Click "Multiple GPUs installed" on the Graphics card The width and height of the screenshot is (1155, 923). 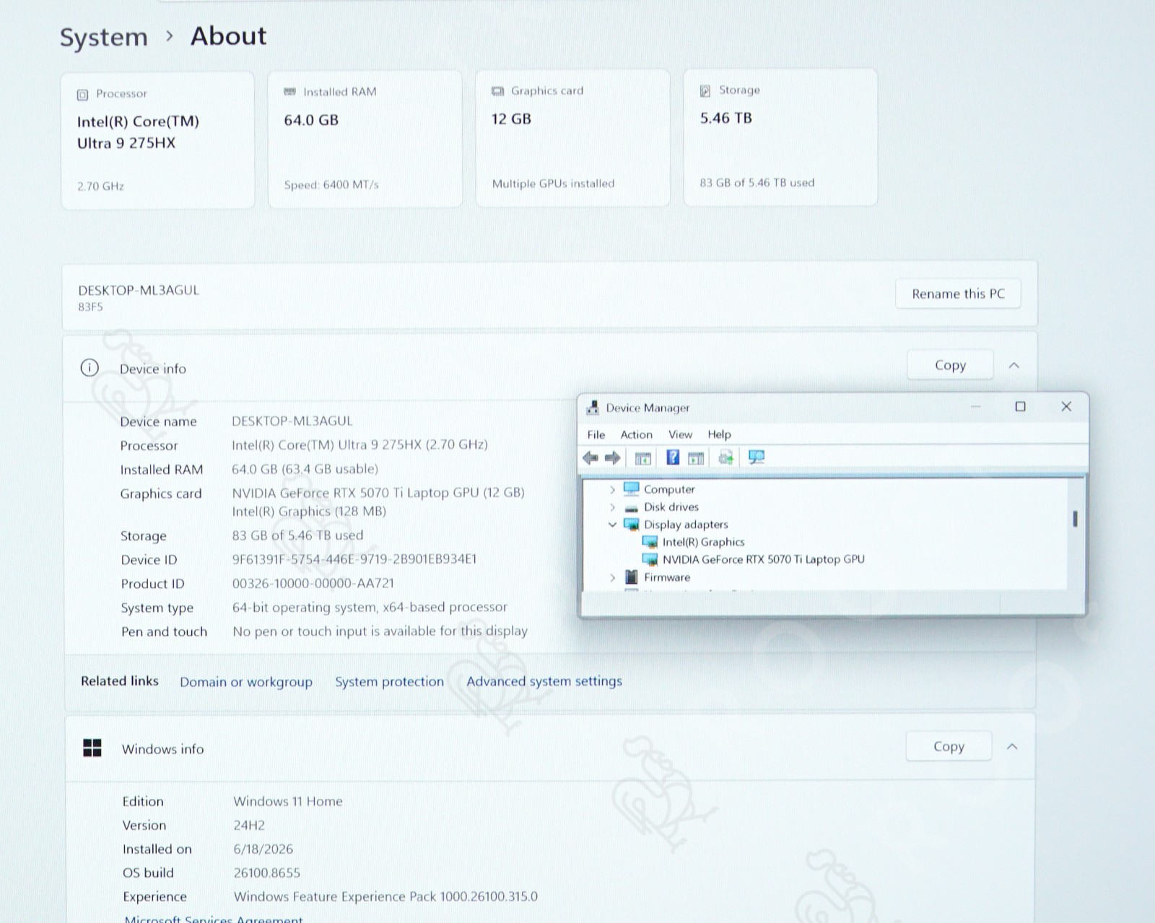[x=553, y=183]
